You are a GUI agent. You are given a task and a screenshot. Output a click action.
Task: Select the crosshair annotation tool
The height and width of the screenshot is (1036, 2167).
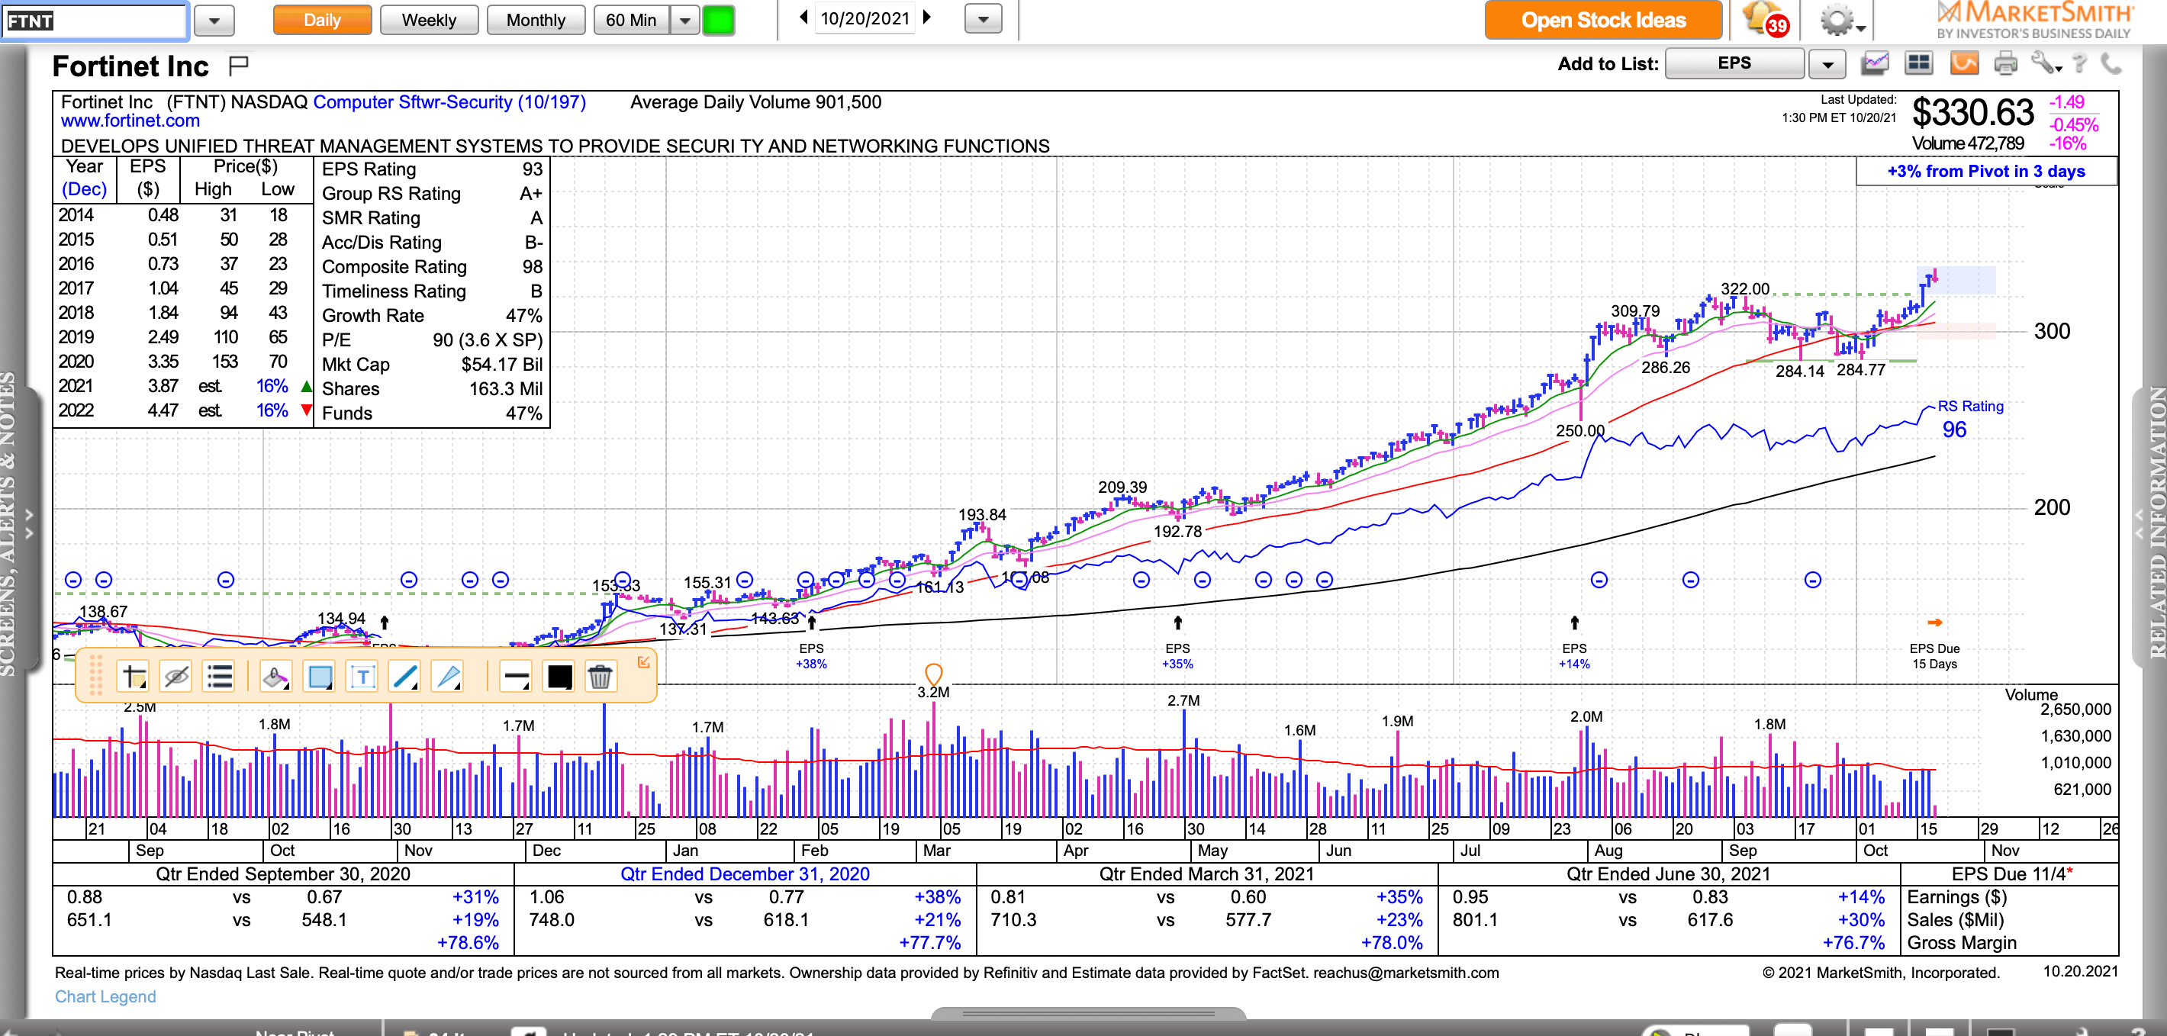[134, 676]
